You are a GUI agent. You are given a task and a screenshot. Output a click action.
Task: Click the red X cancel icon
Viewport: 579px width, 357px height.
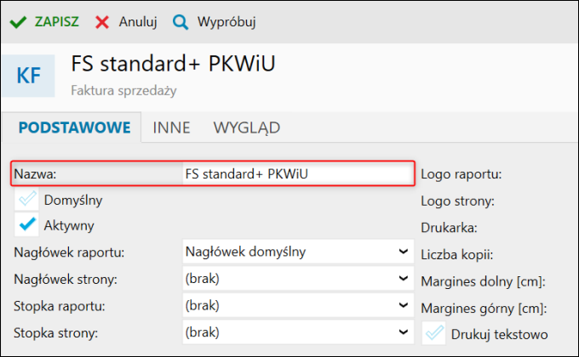(102, 22)
